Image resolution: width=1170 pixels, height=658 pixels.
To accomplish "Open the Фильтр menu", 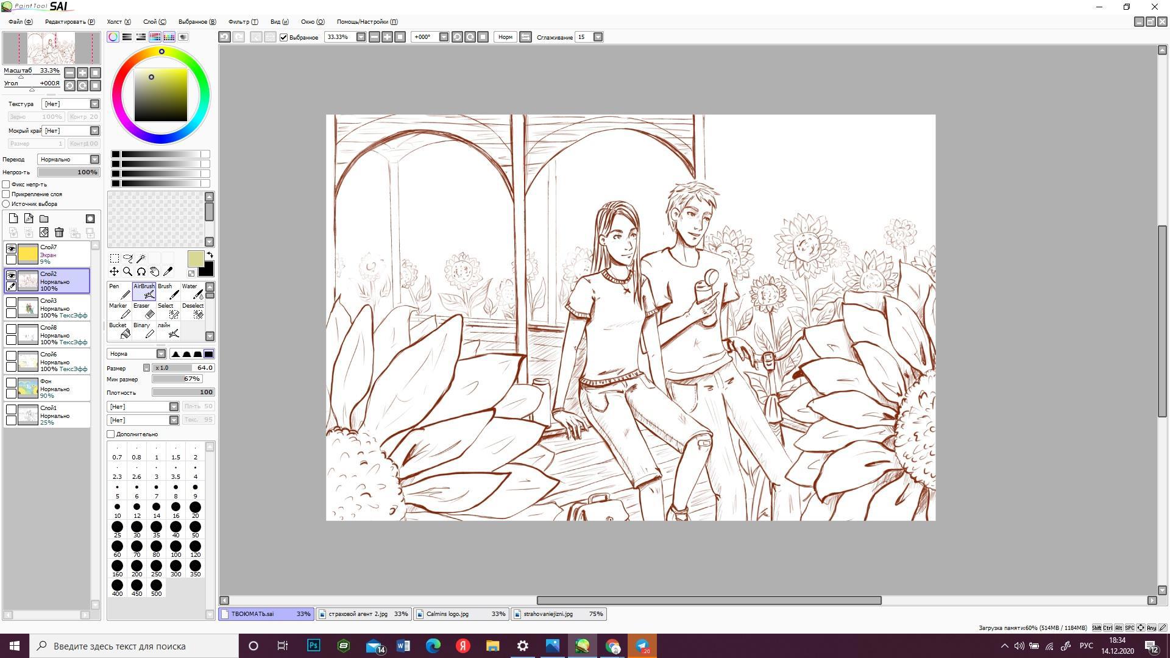I will (x=243, y=21).
